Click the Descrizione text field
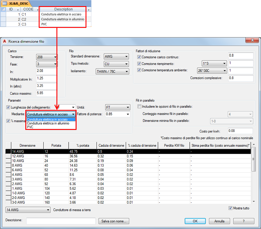The image size is (261, 229). tap(61, 221)
